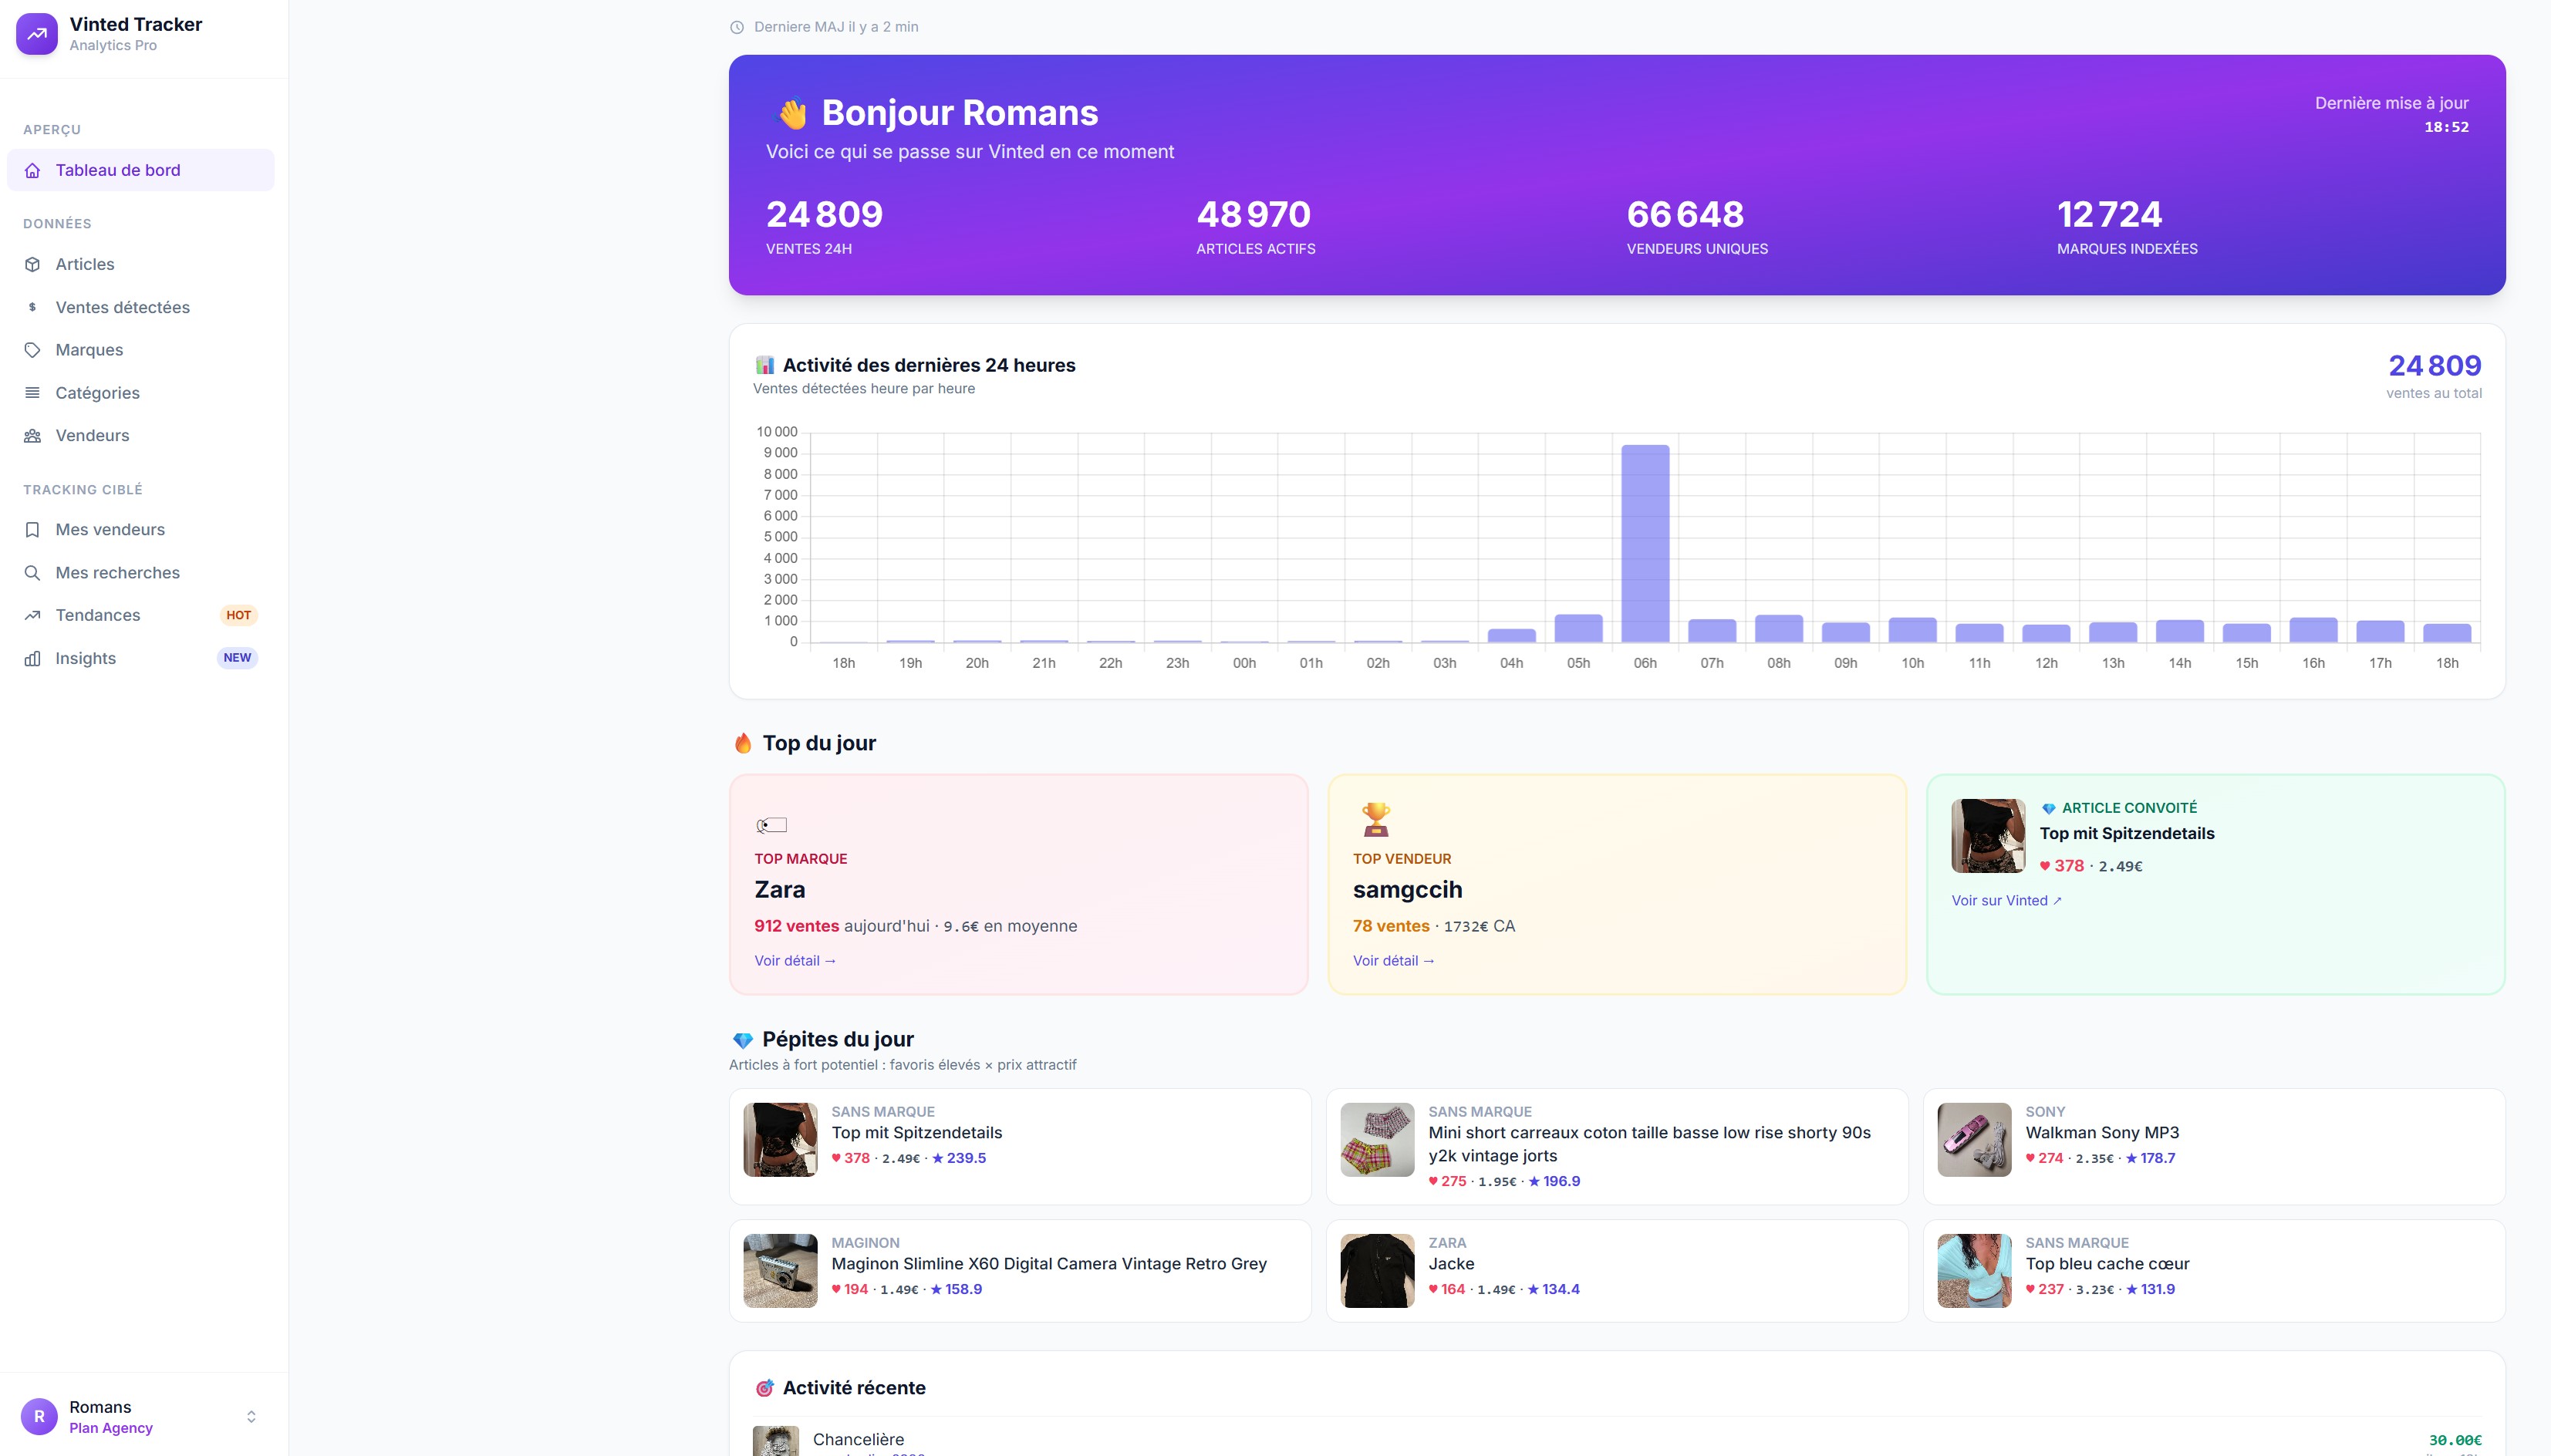
Task: Click the R avatar for Romans
Action: (x=39, y=1417)
